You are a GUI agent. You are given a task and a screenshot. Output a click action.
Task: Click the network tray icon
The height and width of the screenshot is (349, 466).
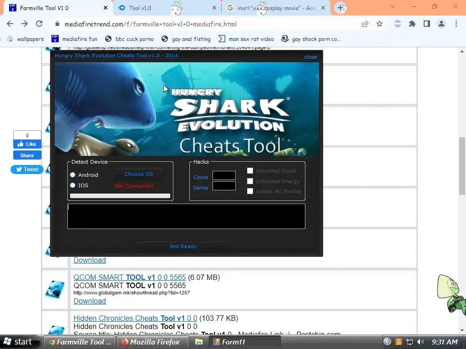pyautogui.click(x=410, y=342)
